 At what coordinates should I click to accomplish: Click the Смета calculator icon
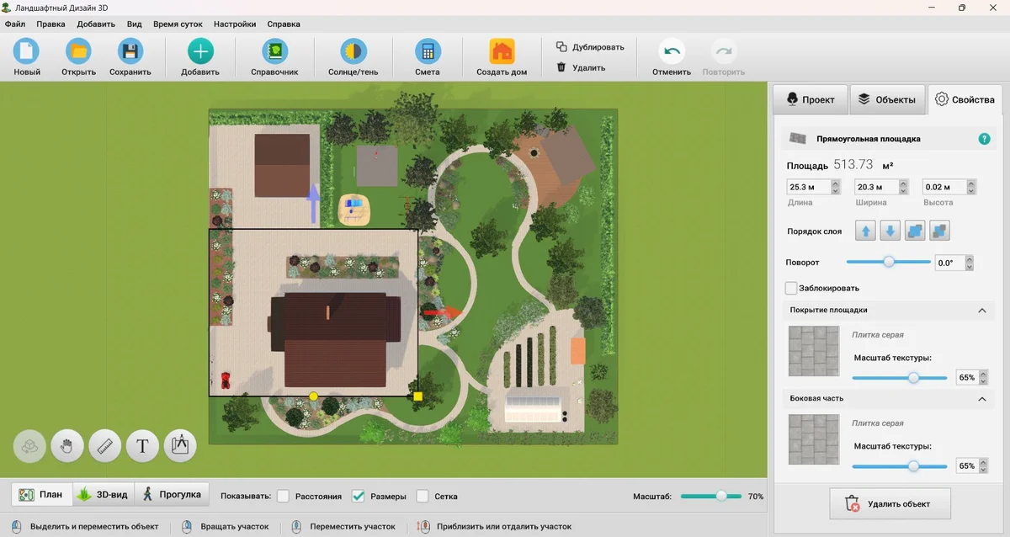(428, 52)
